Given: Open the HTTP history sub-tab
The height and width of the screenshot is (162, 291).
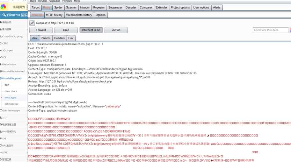Looking at the screenshot, I should (x=54, y=15).
